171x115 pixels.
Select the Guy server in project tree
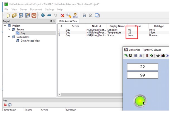[x=23, y=33]
